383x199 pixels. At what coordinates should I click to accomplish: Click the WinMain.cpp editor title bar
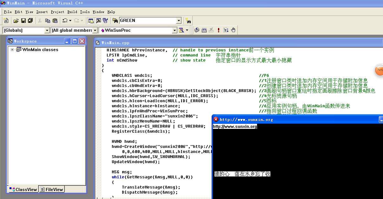click(x=238, y=43)
